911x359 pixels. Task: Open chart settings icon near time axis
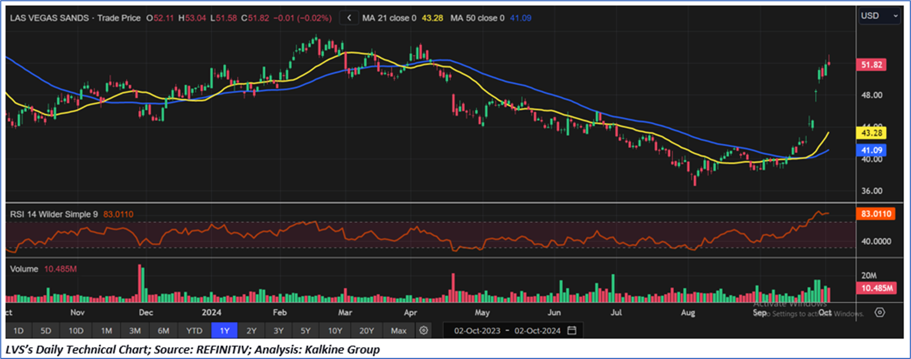[x=880, y=312]
